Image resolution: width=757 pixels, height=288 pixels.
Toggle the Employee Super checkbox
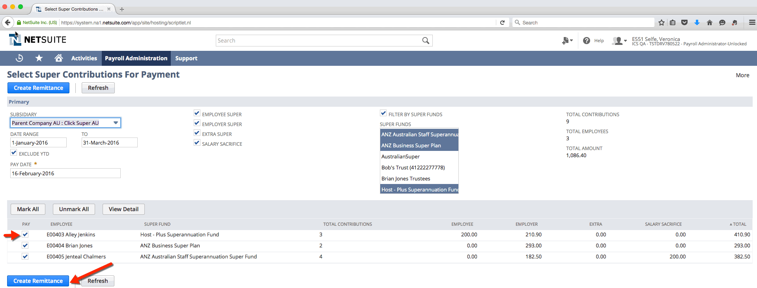click(197, 113)
